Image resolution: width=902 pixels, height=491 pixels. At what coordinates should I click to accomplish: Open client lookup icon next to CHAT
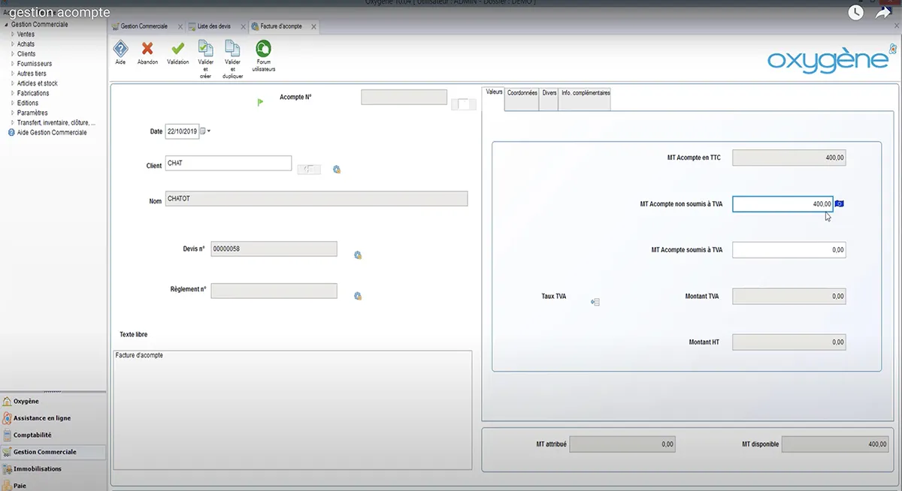click(x=337, y=170)
